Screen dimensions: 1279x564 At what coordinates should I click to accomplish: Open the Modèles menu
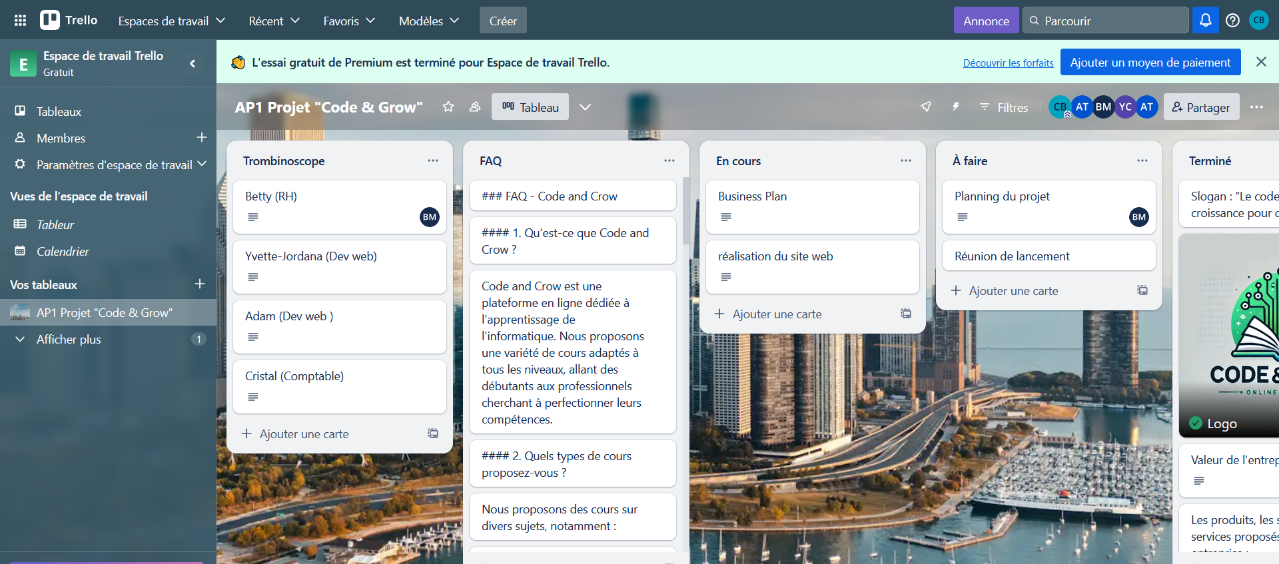[428, 21]
